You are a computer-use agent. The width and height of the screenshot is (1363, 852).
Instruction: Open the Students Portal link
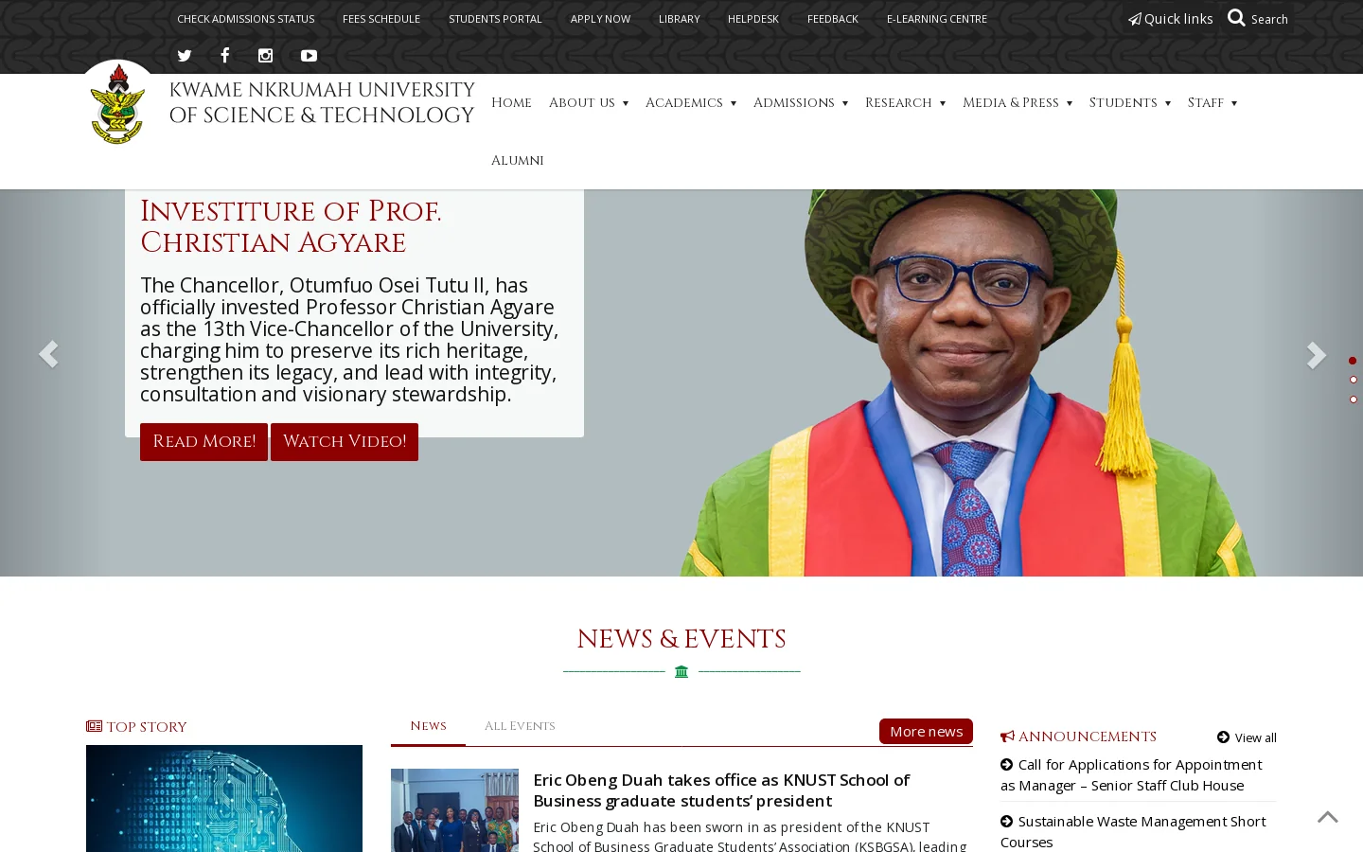pyautogui.click(x=495, y=19)
